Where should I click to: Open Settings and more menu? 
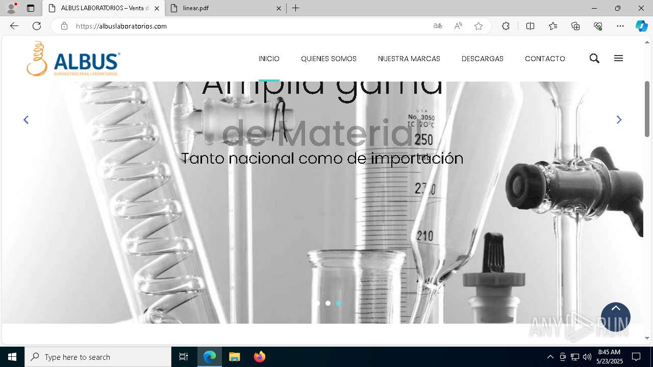click(620, 26)
